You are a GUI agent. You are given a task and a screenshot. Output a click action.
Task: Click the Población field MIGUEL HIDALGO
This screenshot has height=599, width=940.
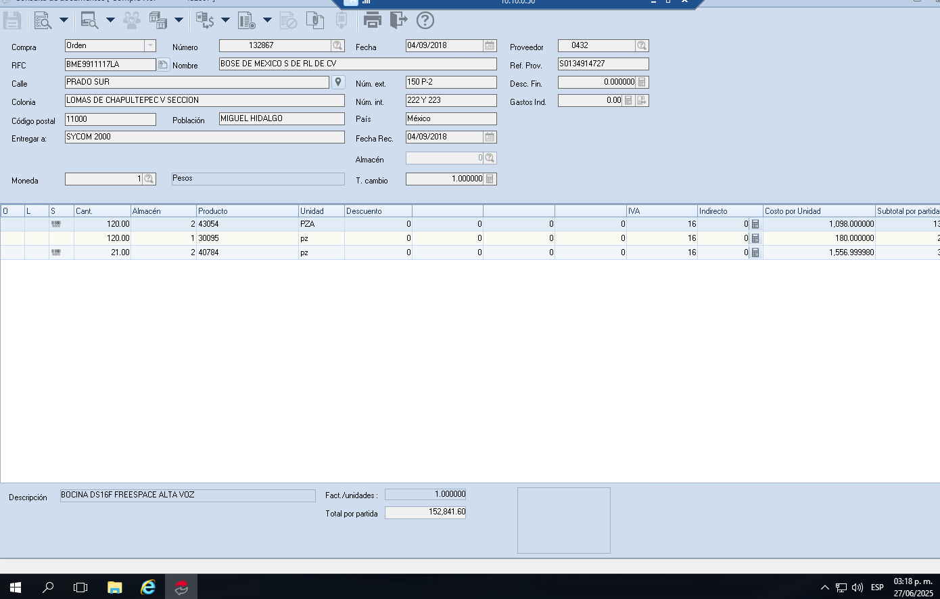click(282, 118)
